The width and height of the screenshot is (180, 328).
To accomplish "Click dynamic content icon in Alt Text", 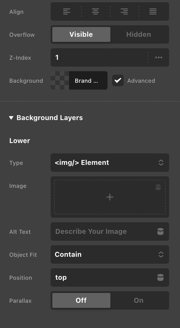I will coord(160,231).
